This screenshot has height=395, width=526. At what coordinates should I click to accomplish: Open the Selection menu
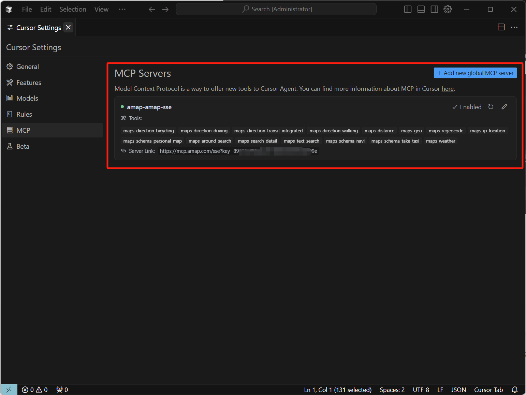pyautogui.click(x=73, y=9)
